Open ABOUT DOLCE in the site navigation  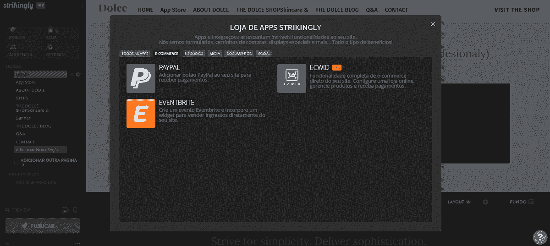click(x=211, y=10)
